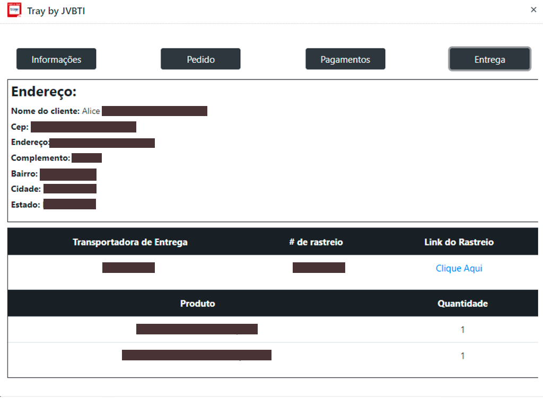Click the Estado field label

25,205
